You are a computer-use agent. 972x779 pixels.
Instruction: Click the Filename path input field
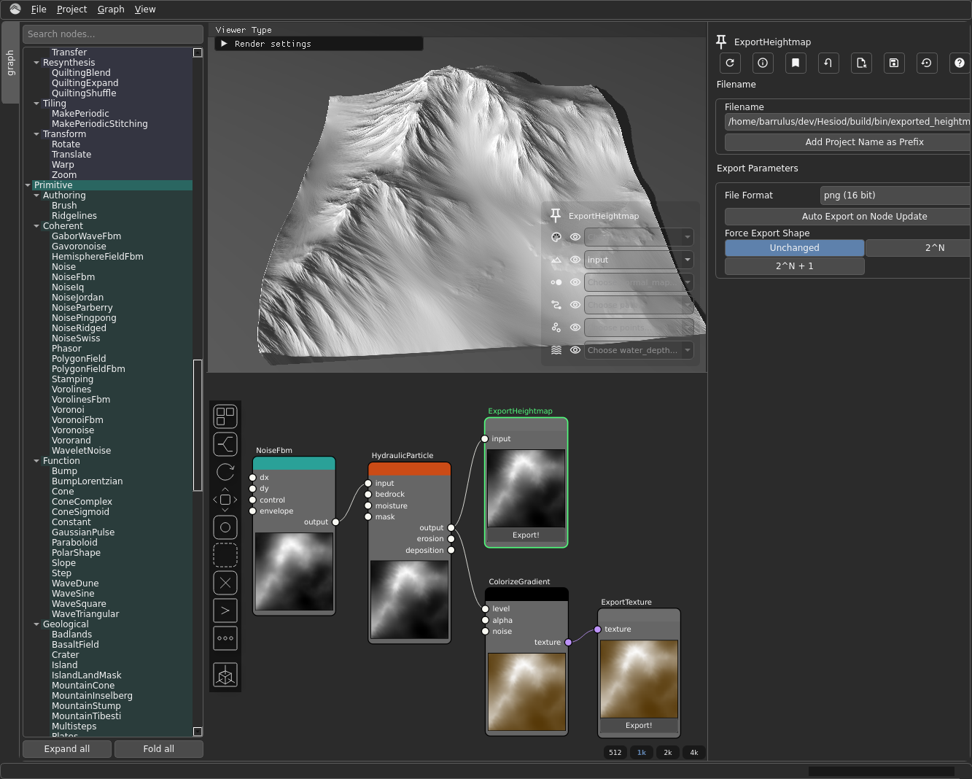click(848, 122)
